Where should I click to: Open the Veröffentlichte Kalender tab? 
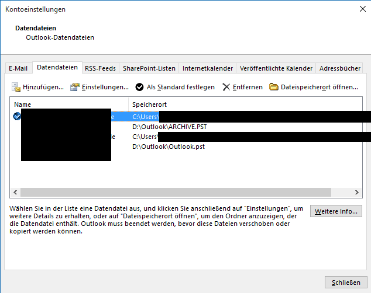pyautogui.click(x=276, y=68)
